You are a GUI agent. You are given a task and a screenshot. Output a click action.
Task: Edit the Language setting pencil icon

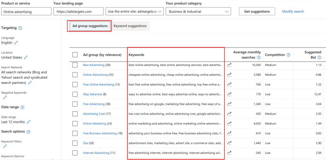[16, 43]
